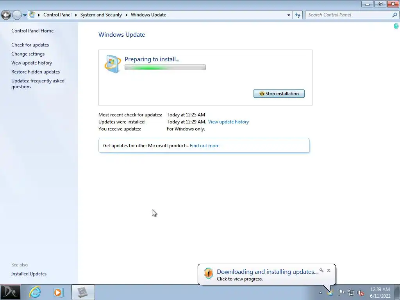Click the shield icon on Stop installation
This screenshot has width=400, height=300.
click(262, 94)
